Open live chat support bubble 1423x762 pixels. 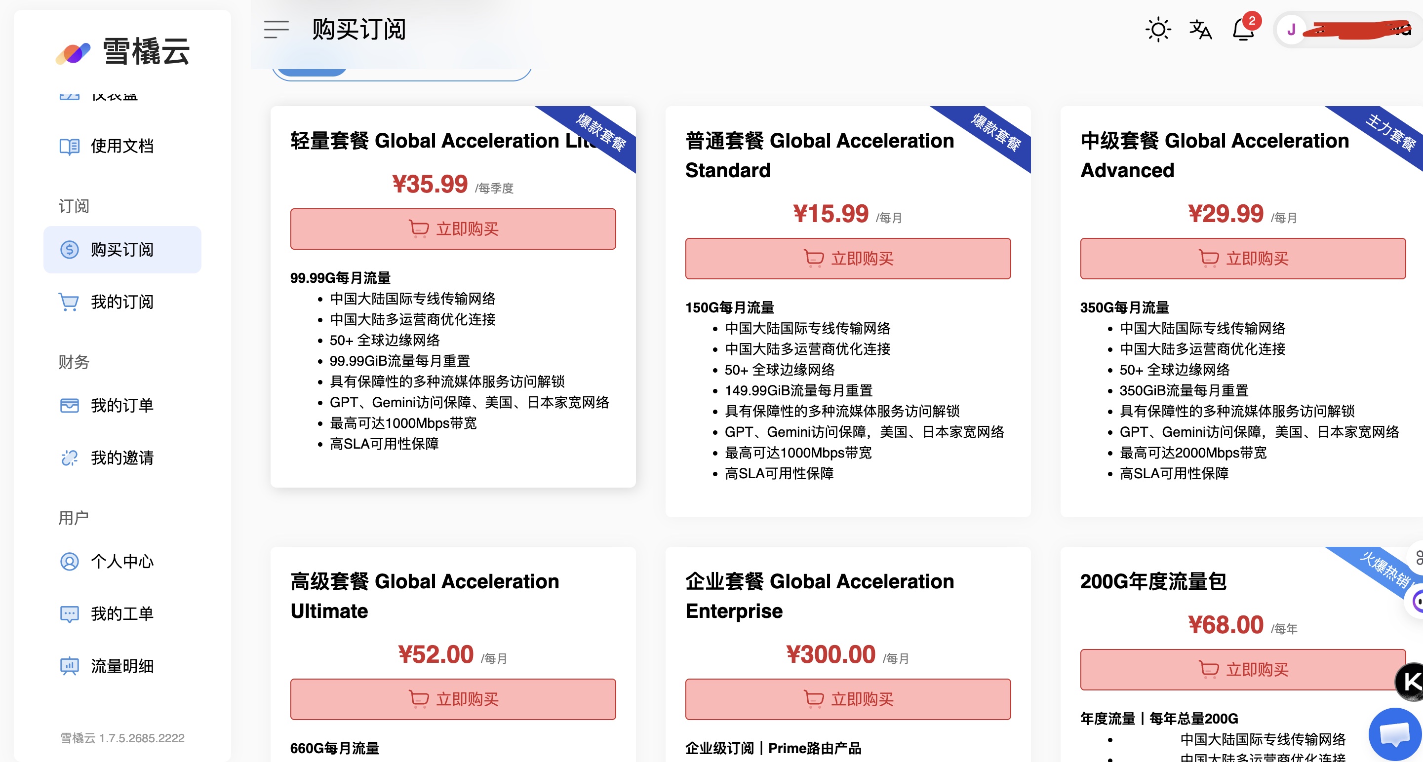(x=1395, y=734)
